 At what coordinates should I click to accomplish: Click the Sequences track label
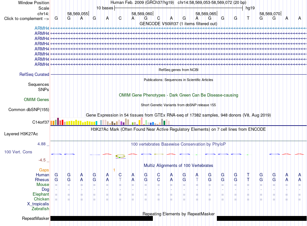pos(38,84)
